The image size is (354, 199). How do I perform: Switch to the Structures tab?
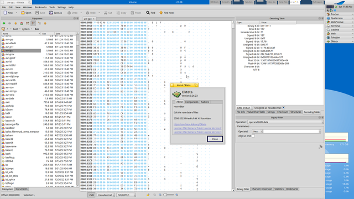[x=296, y=112]
